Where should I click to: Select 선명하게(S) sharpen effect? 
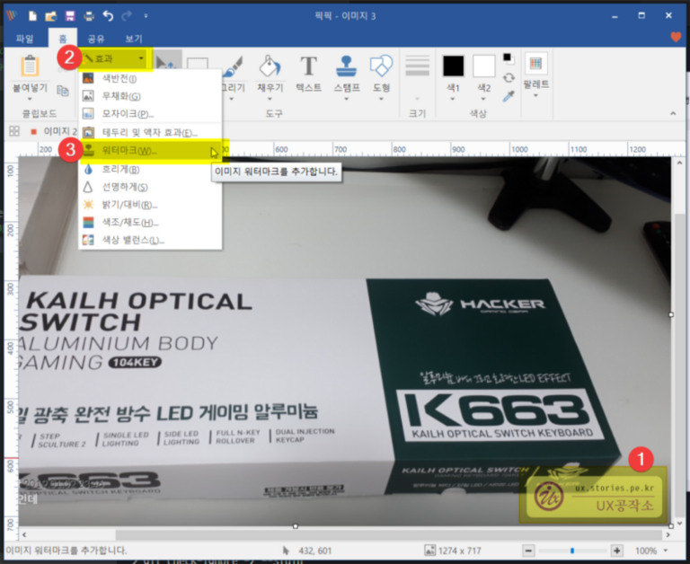[150, 187]
